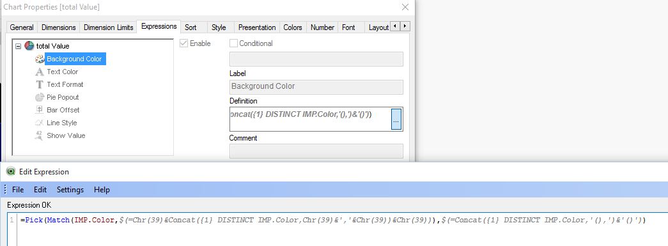Select the total Value expression

click(x=52, y=46)
